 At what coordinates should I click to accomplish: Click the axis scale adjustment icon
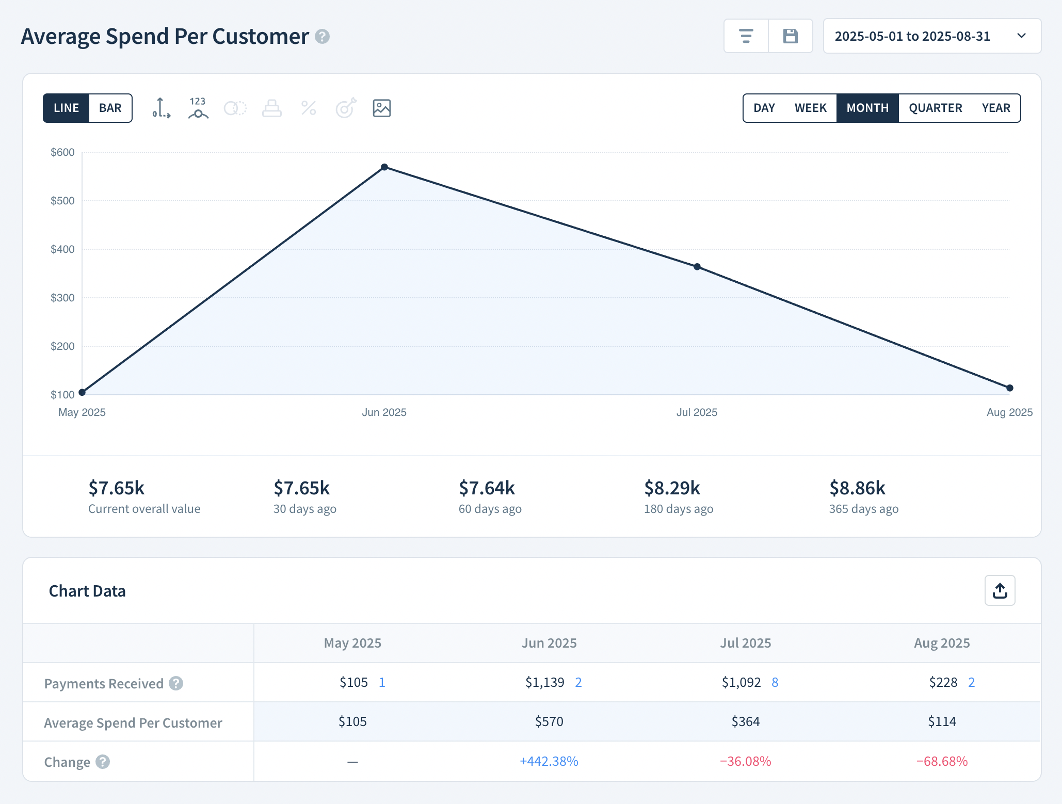pyautogui.click(x=162, y=108)
